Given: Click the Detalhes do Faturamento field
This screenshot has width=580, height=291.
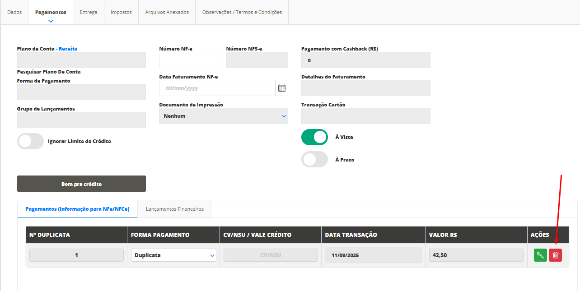Looking at the screenshot, I should pos(365,88).
